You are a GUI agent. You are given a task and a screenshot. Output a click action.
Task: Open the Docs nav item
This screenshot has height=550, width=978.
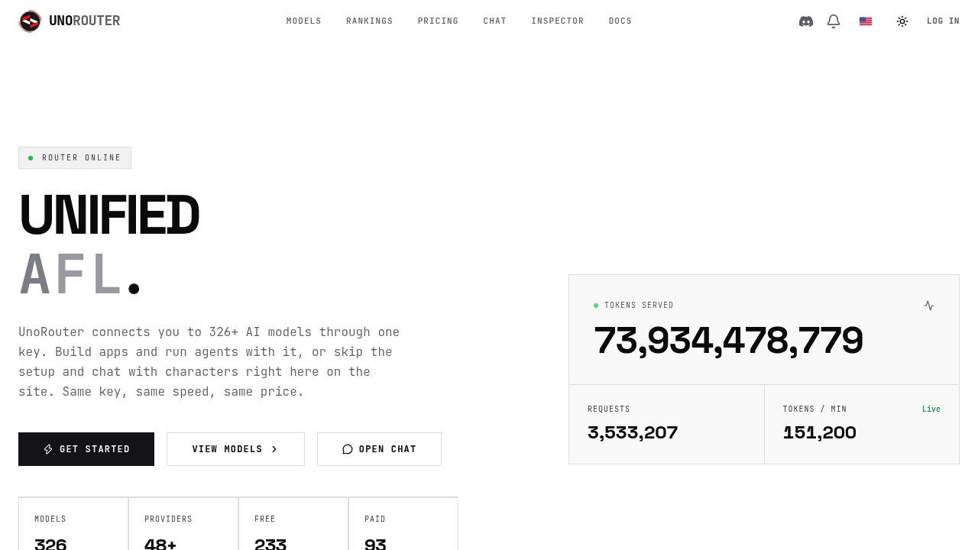(x=620, y=21)
